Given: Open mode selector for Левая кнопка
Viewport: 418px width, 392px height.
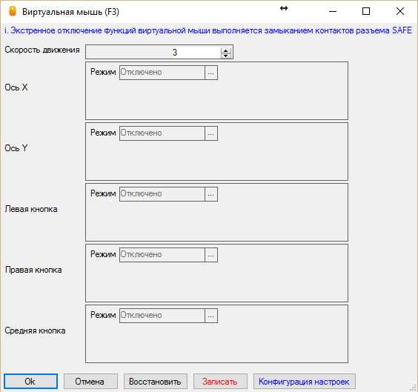Looking at the screenshot, I should [211, 194].
